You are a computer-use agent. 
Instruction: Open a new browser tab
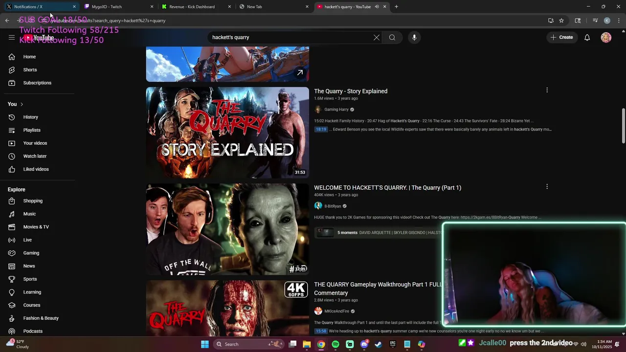pyautogui.click(x=396, y=7)
